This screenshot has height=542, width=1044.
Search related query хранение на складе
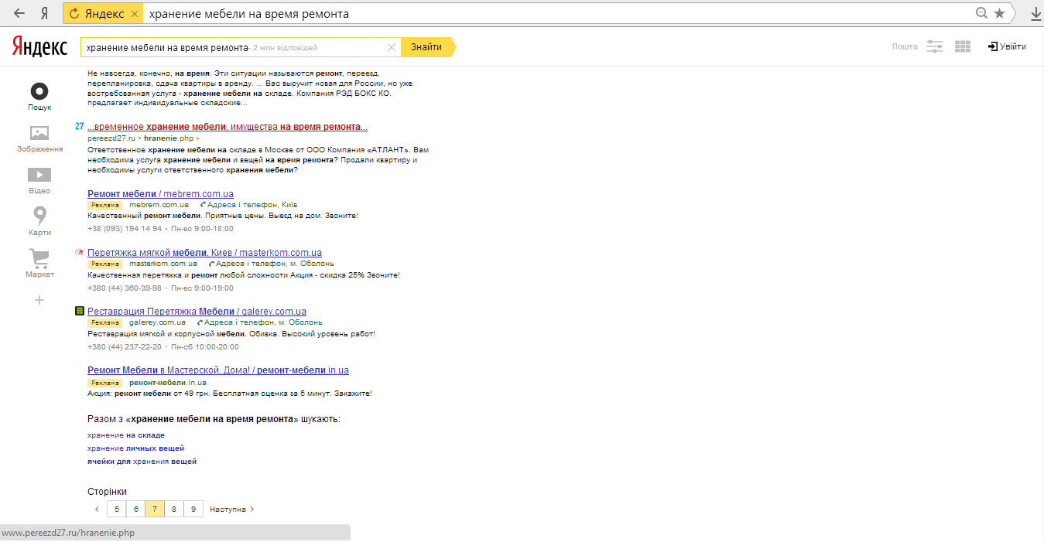click(125, 435)
